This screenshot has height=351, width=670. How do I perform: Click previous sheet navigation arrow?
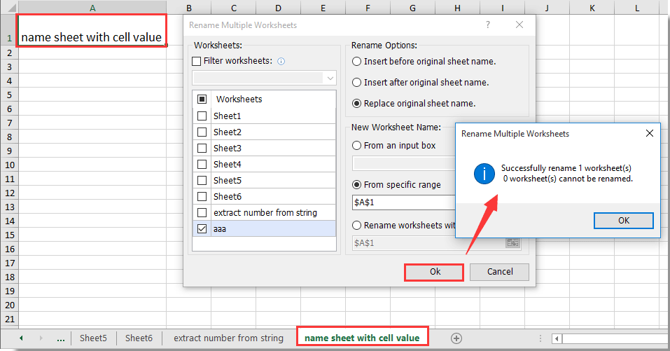(21, 338)
